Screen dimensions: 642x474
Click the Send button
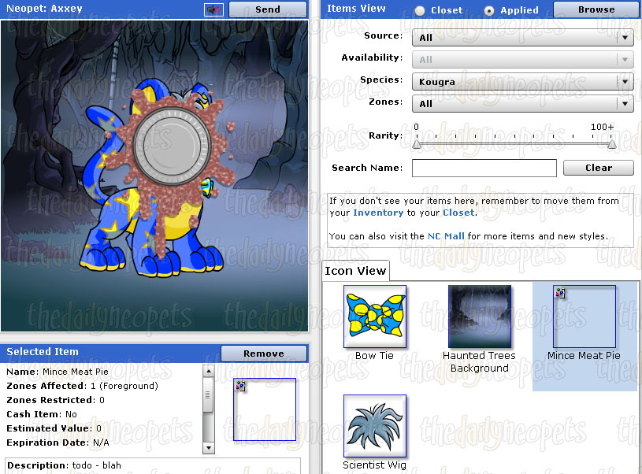[268, 9]
